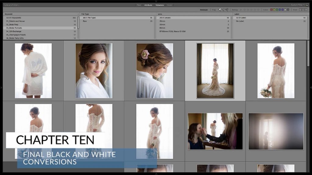The image size is (312, 175).
Task: Filter by yellow color label
Action: (274, 10)
